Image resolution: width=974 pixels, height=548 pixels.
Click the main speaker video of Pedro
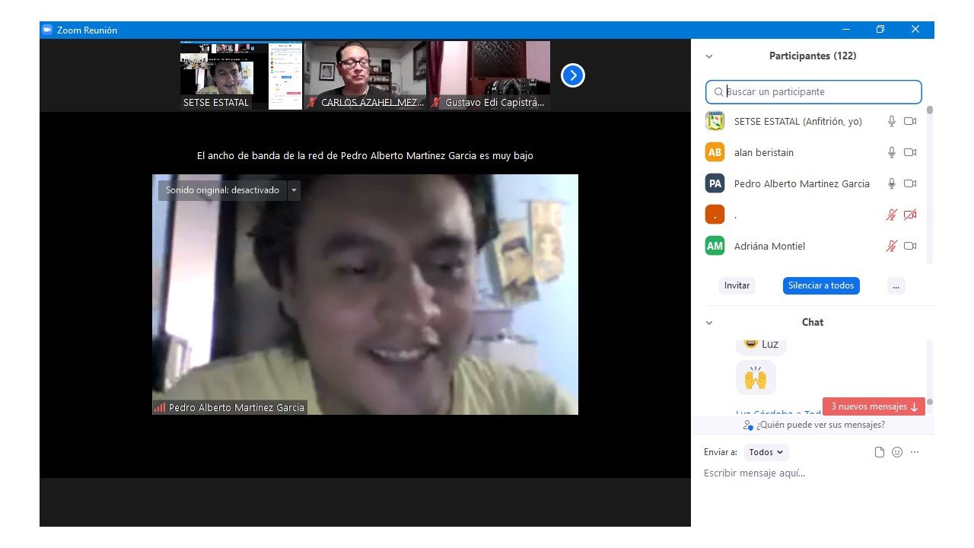[365, 295]
